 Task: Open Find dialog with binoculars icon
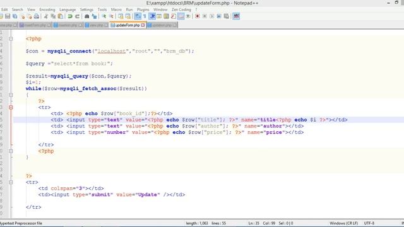[x=87, y=16]
